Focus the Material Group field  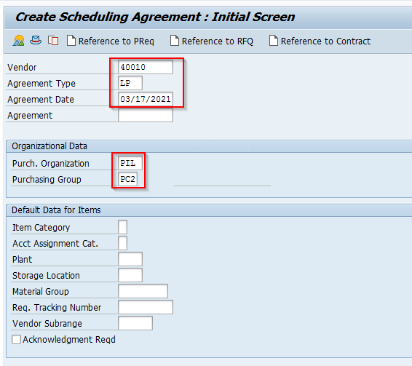143,291
